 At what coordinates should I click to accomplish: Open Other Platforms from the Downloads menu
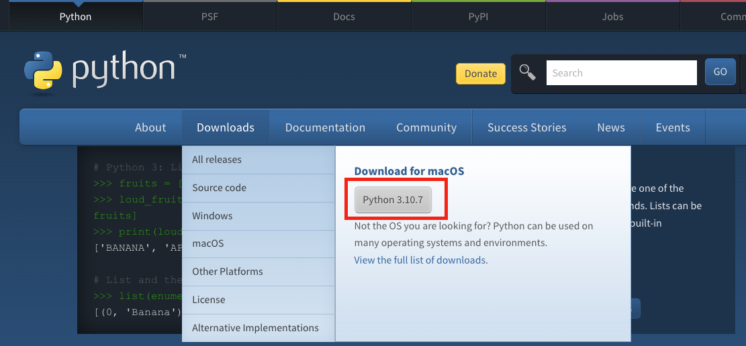227,272
